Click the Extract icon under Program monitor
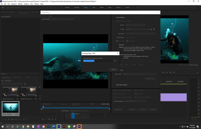The height and width of the screenshot is (129, 201). tap(167, 73)
